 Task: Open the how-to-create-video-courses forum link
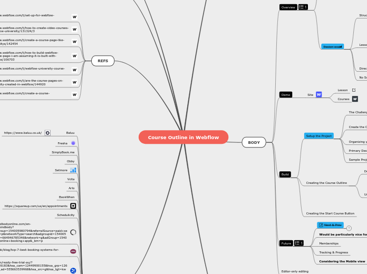(34, 30)
